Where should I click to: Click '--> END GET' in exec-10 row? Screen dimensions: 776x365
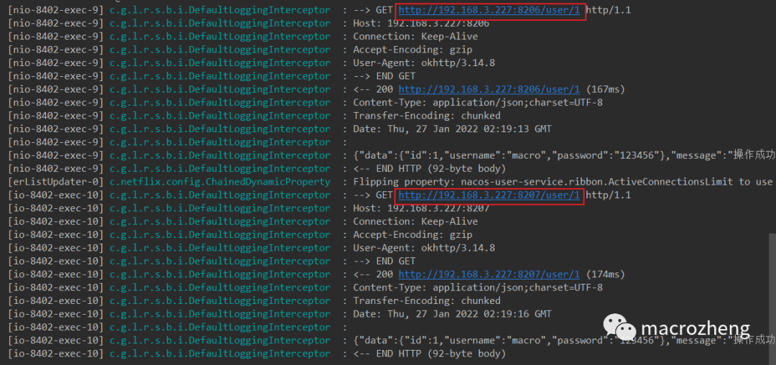point(384,261)
